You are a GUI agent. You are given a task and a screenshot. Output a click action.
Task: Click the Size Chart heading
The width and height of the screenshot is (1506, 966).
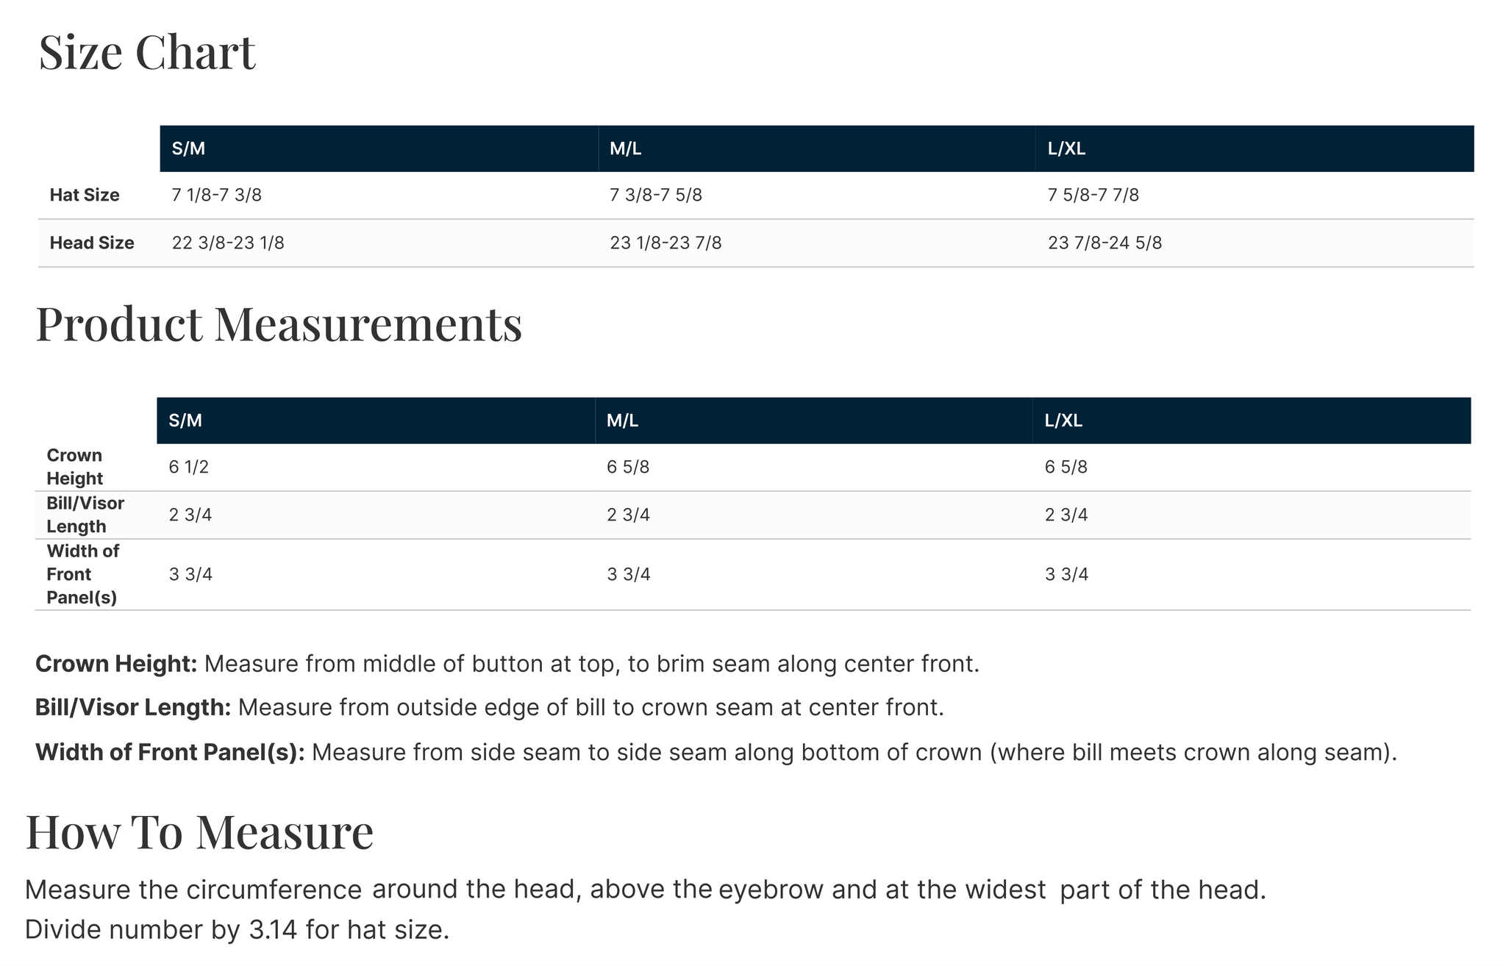pos(147,53)
